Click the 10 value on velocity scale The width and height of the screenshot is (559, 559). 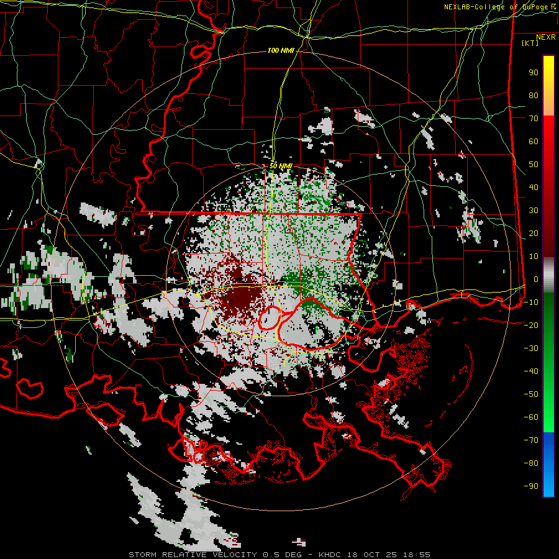pos(534,257)
